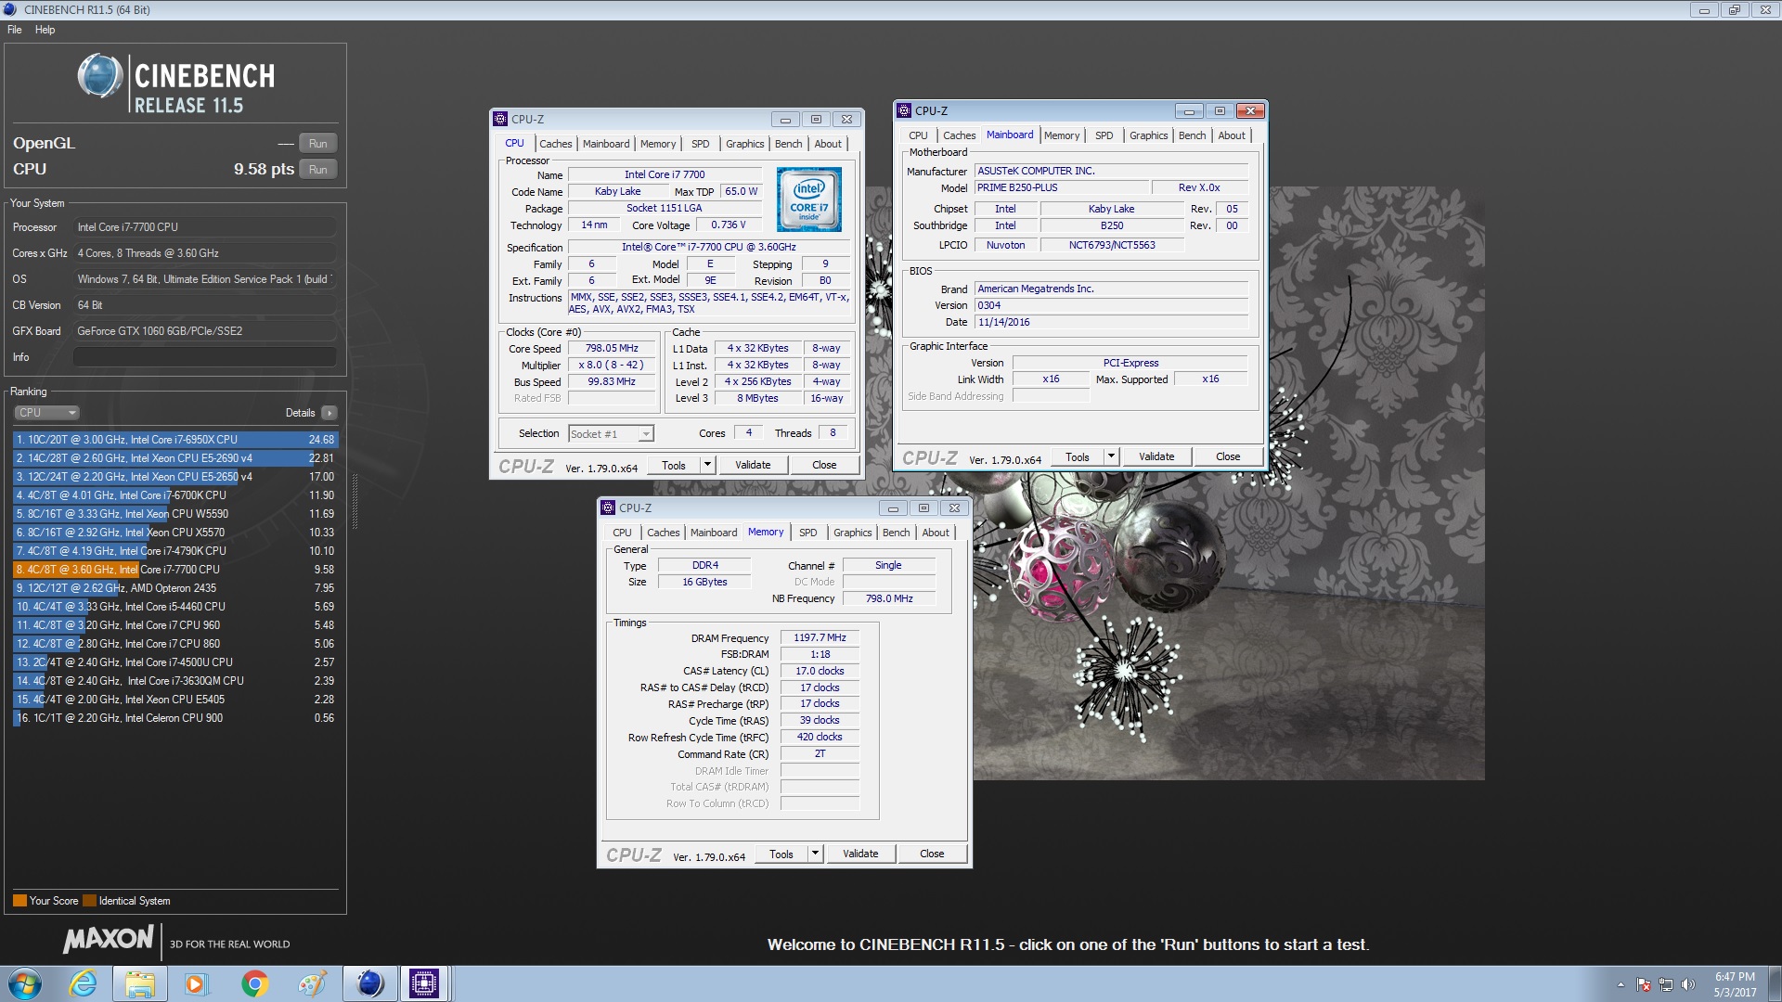
Task: Launch Windows Media Player from taskbar
Action: point(196,983)
